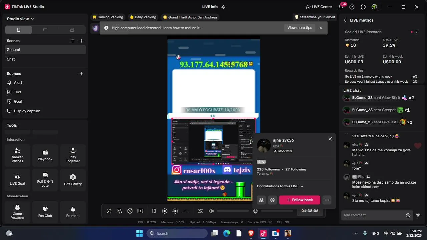Open the Play Together tool
The image size is (427, 240).
point(73,156)
